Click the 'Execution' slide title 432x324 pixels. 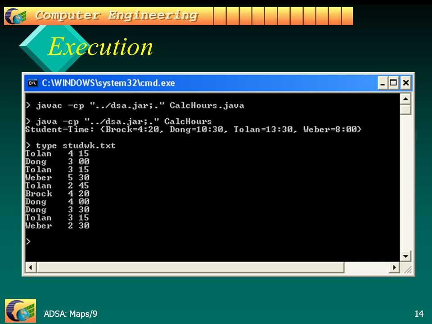click(100, 46)
